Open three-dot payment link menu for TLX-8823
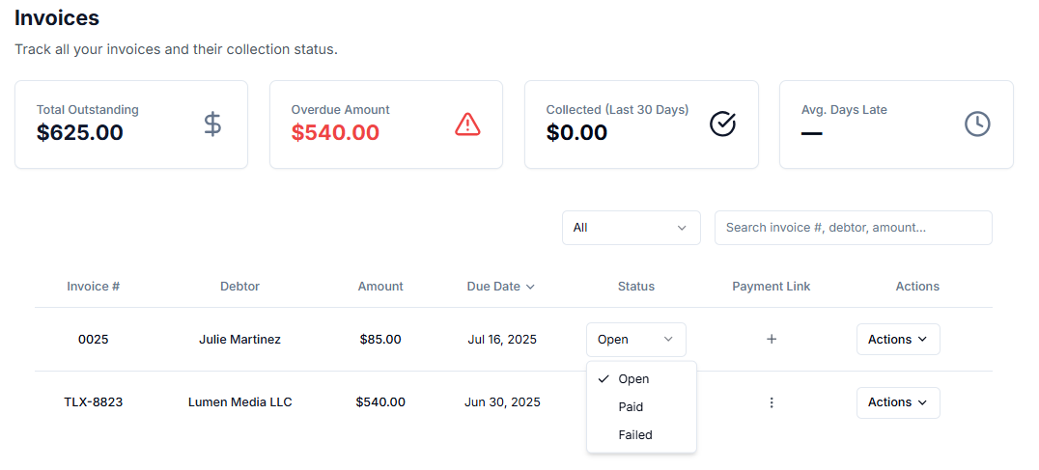This screenshot has height=470, width=1039. [x=772, y=402]
